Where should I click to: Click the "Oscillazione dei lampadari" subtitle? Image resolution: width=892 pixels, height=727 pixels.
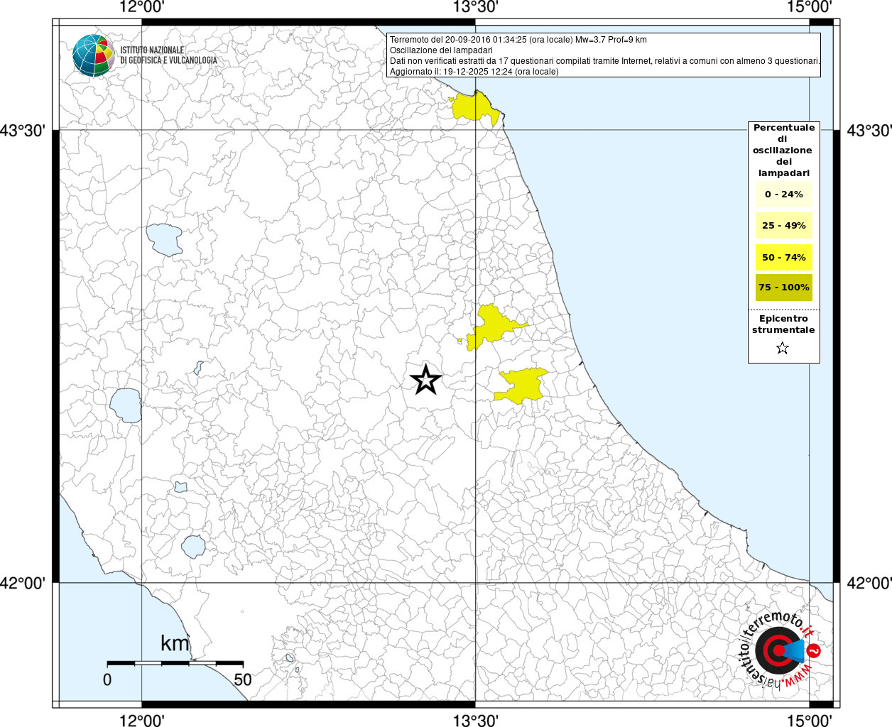click(441, 50)
